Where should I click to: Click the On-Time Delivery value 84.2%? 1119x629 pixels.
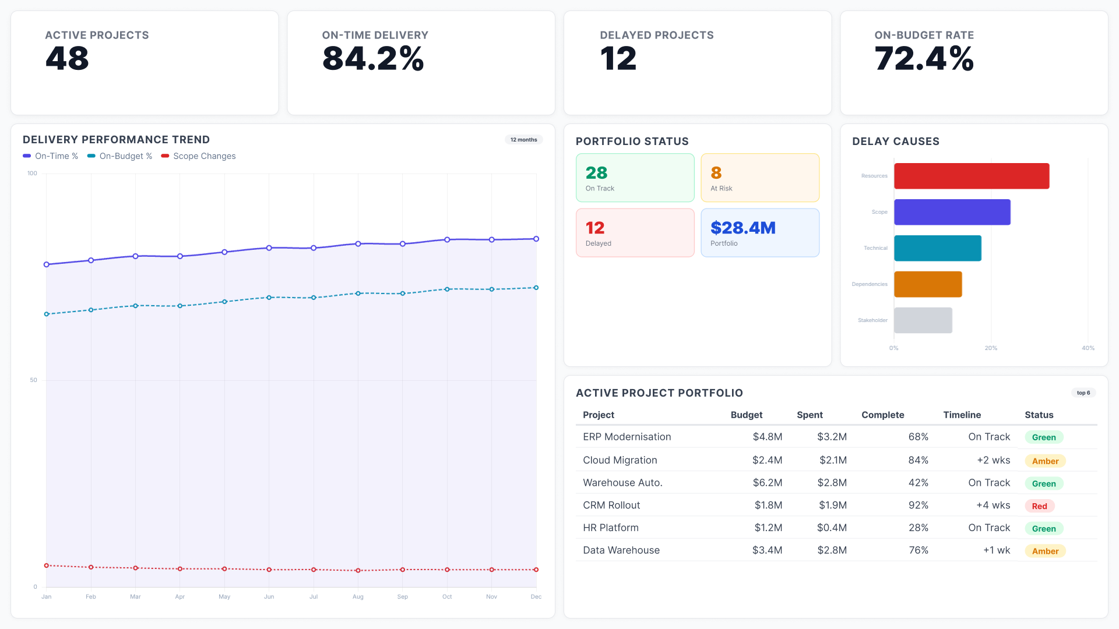(x=374, y=59)
